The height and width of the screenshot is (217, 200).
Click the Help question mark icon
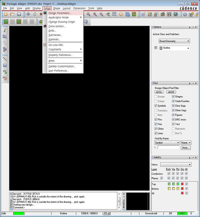point(86,22)
